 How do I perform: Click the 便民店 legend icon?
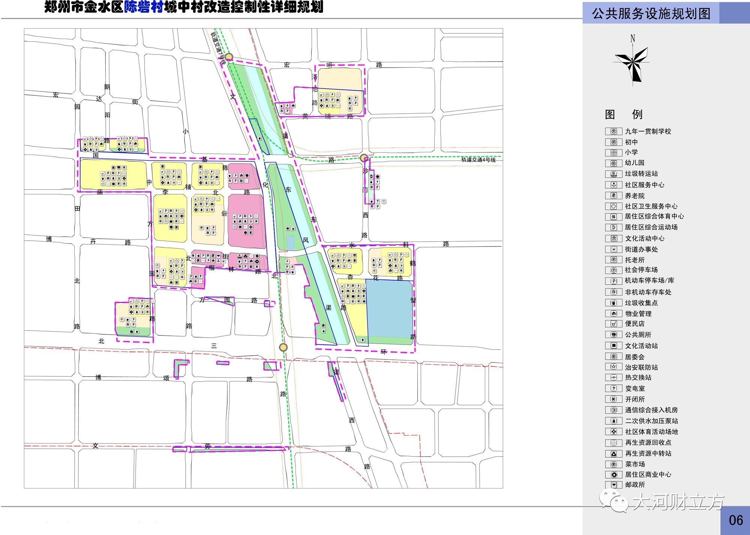pos(613,324)
